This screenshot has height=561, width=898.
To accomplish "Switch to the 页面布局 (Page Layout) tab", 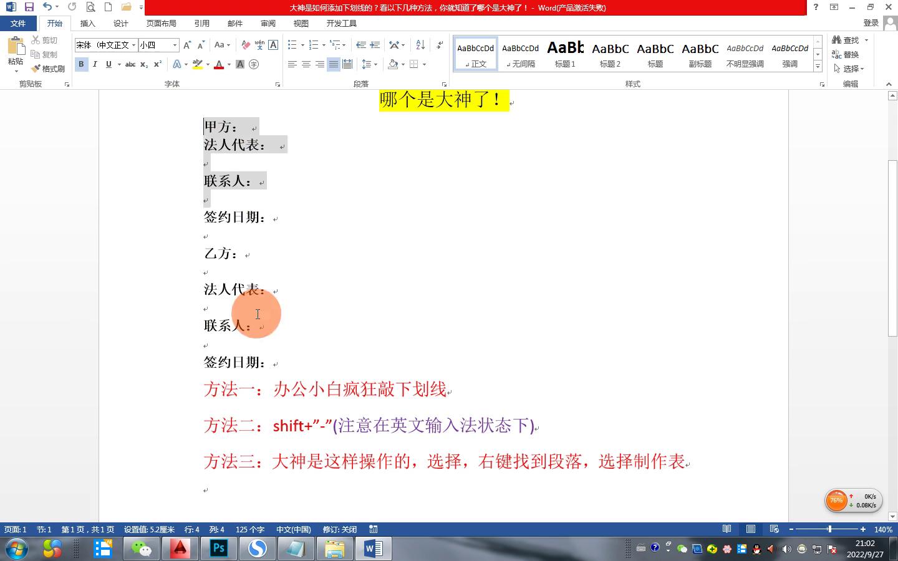I will point(161,23).
